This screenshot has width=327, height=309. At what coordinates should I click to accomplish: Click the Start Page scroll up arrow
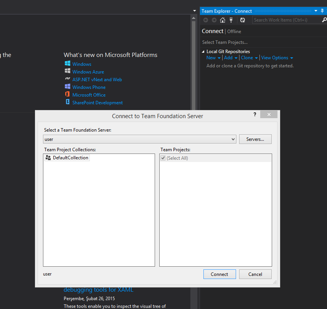(193, 18)
